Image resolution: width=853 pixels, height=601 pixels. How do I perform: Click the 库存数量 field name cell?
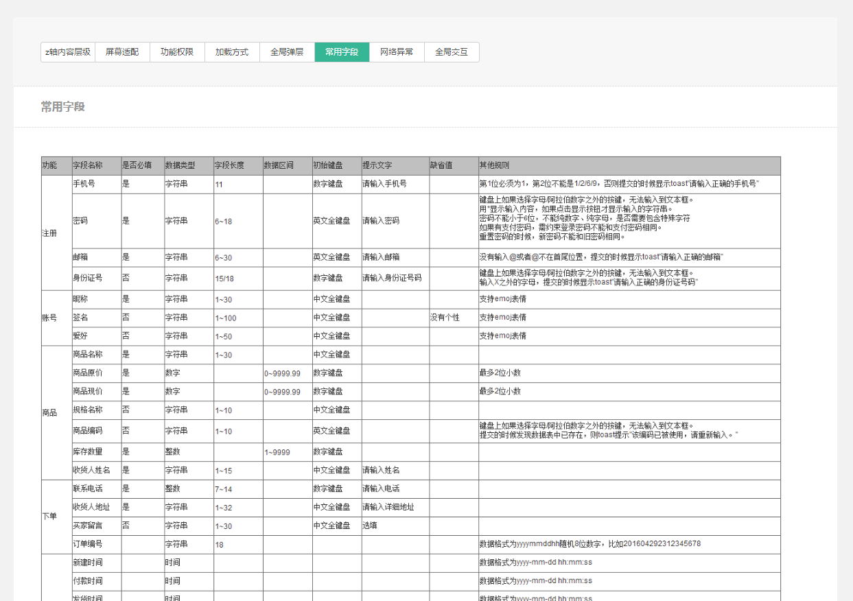[96, 452]
